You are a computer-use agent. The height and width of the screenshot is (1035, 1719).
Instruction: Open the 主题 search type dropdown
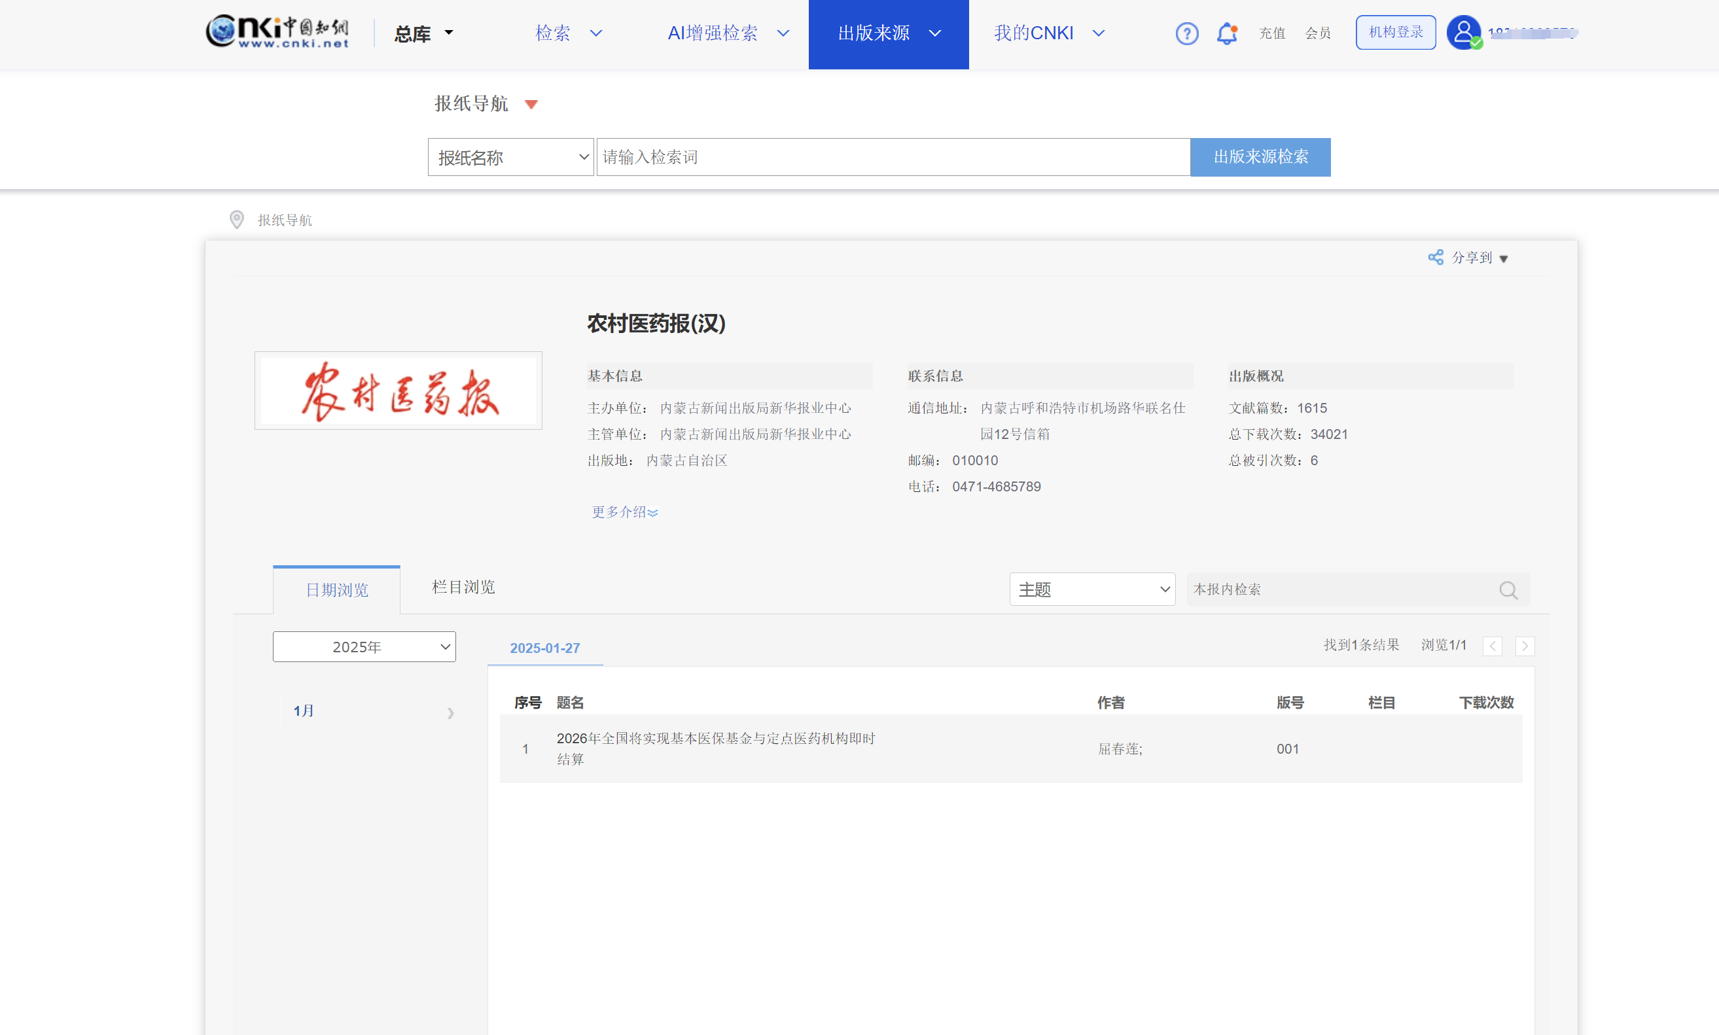[1091, 589]
